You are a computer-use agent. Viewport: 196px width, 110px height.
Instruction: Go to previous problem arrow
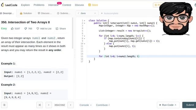pos(49,105)
